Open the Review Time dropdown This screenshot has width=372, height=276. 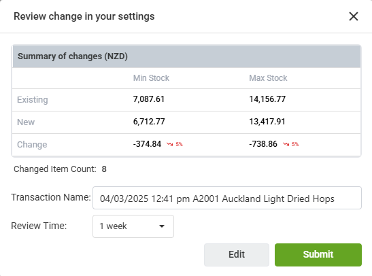pos(133,226)
